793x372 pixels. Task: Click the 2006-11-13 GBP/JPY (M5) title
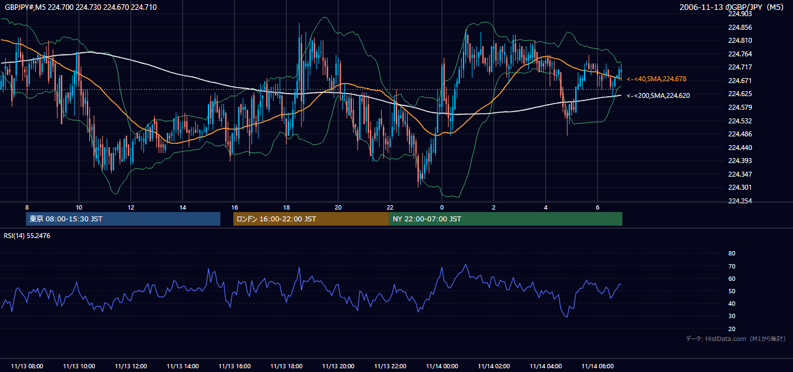(x=732, y=7)
